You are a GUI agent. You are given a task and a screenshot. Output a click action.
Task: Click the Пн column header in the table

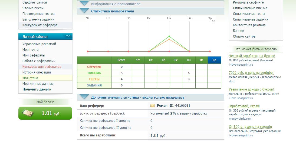pyautogui.click(x=189, y=60)
